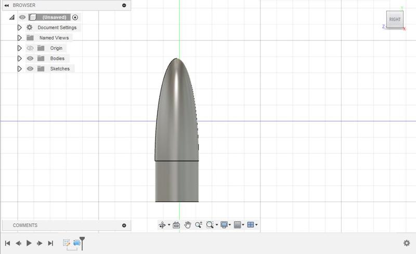The width and height of the screenshot is (416, 254).
Task: Open the Grid and Snaps dropdown arrow
Action: tap(243, 225)
